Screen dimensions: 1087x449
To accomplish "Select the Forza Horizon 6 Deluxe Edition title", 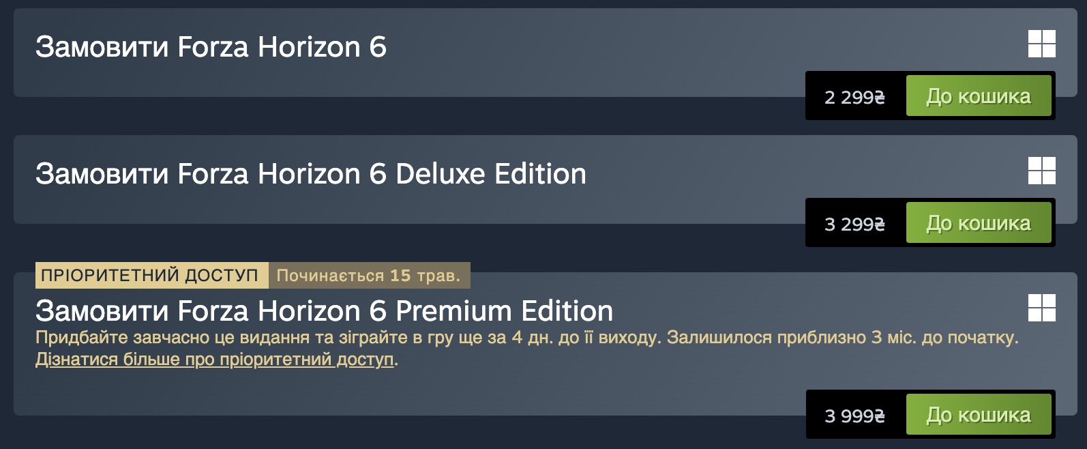I will point(310,174).
